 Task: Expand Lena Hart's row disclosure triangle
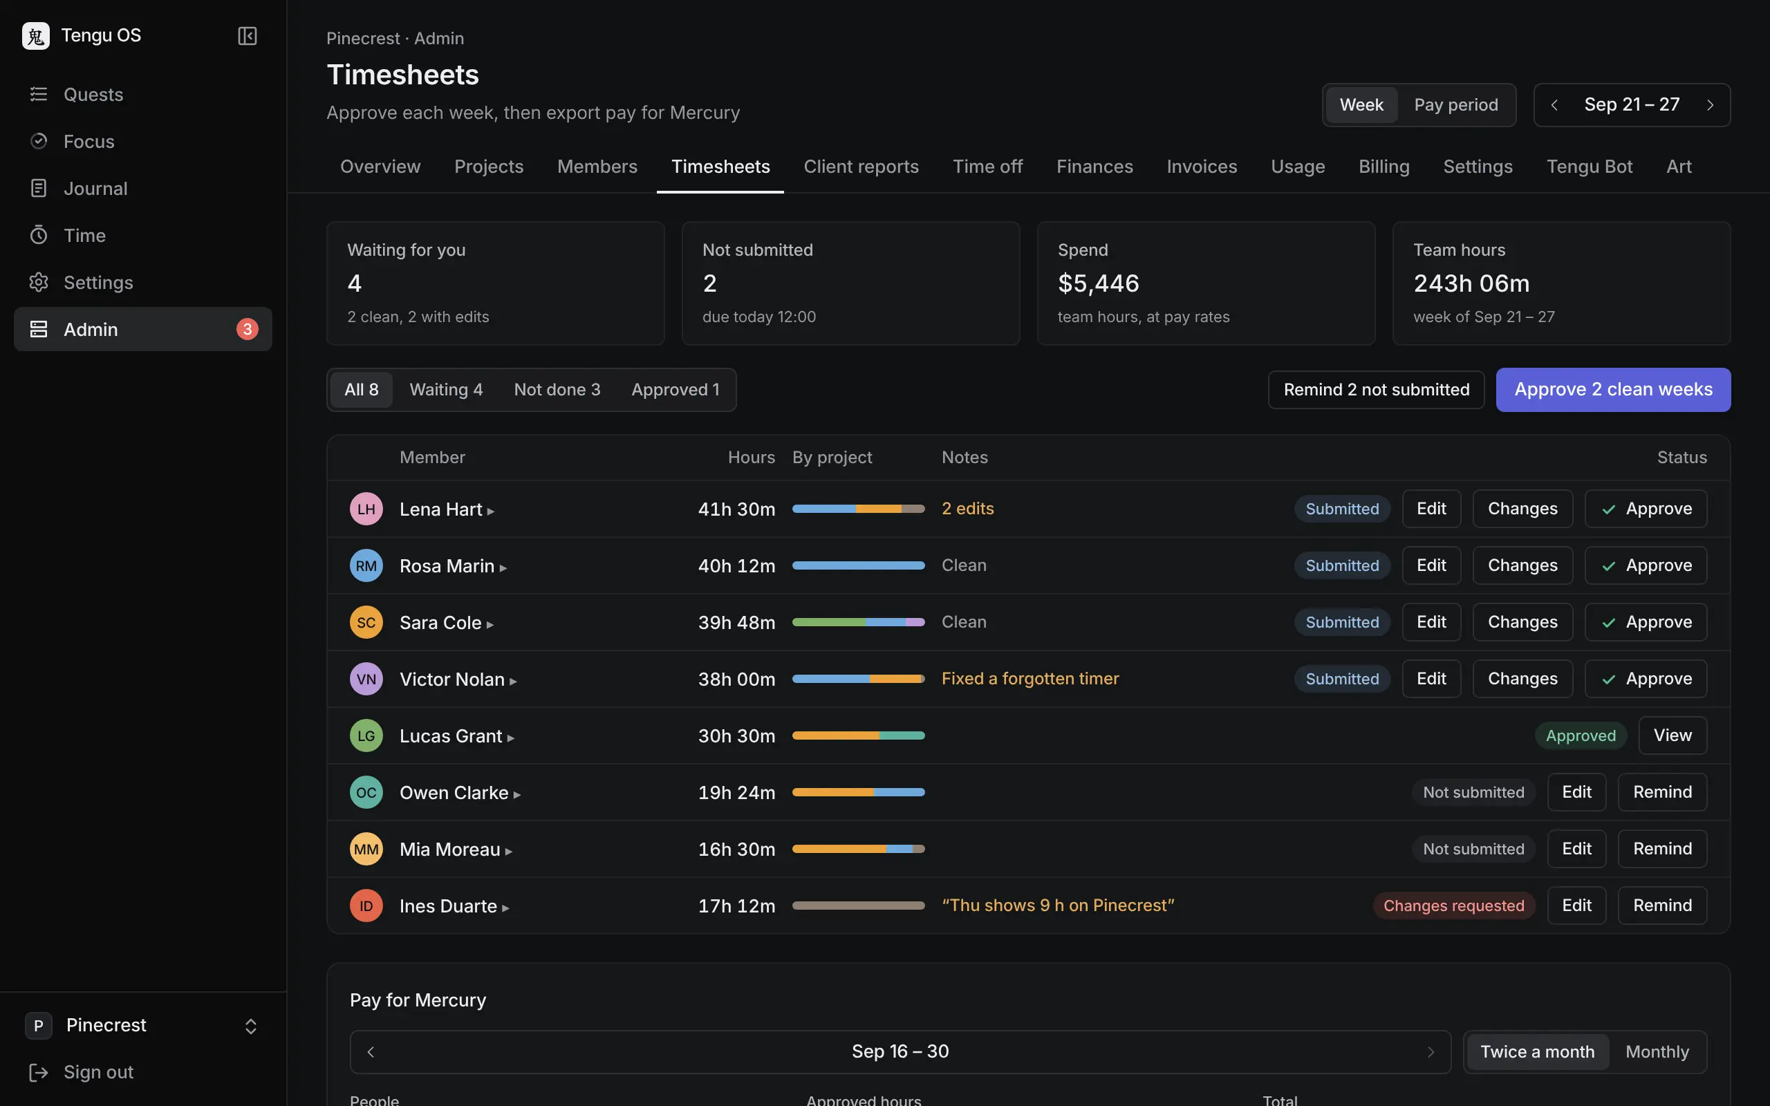click(491, 512)
